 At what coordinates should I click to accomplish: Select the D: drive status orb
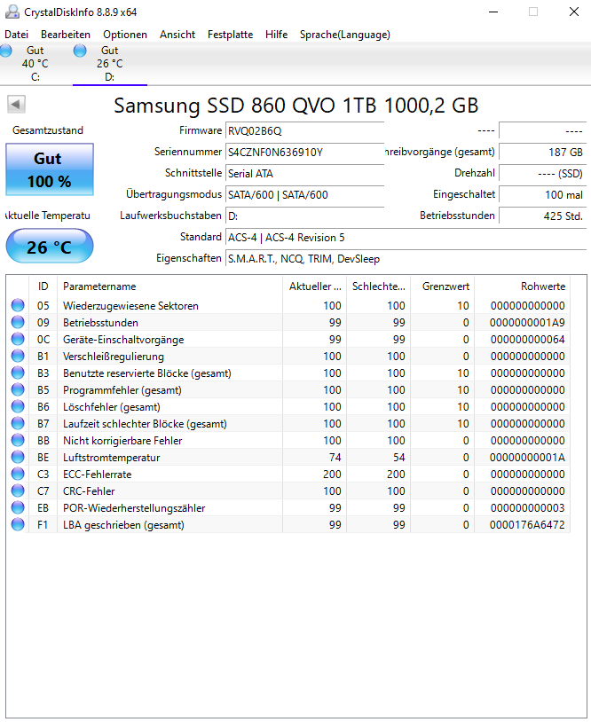pyautogui.click(x=80, y=51)
